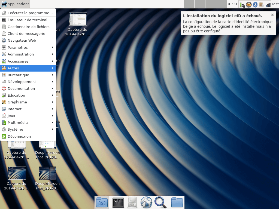Open the Bluetooth tray icon
This screenshot has height=209, width=279.
pos(255,4)
